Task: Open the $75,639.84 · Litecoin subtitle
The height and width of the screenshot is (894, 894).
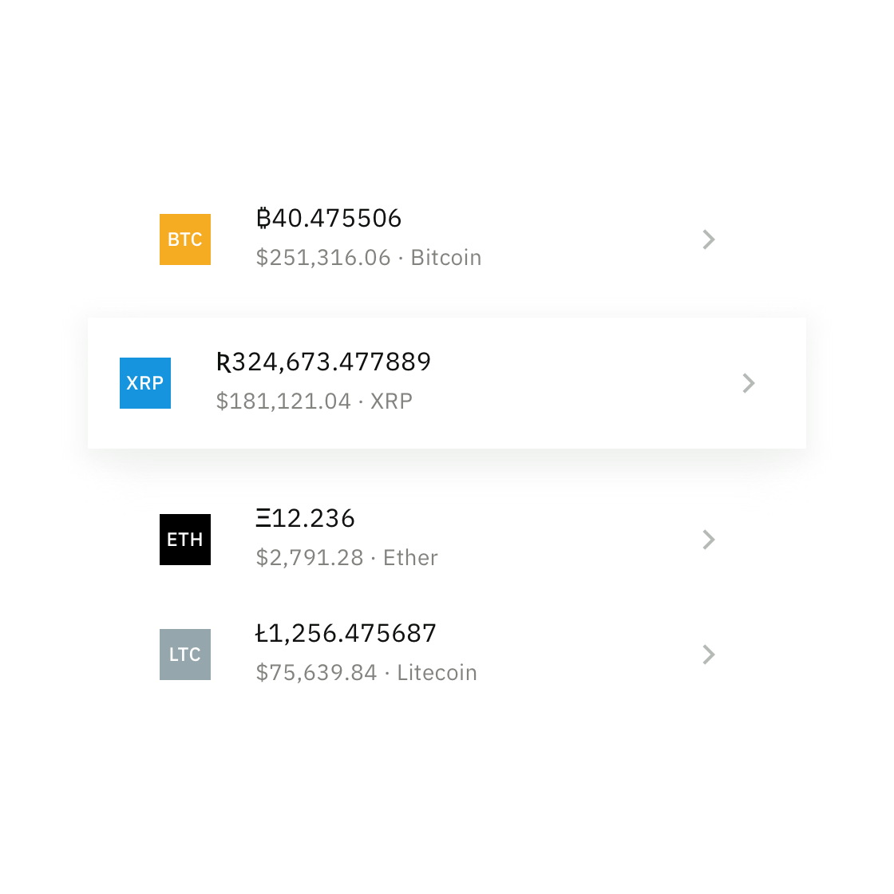Action: [x=366, y=673]
